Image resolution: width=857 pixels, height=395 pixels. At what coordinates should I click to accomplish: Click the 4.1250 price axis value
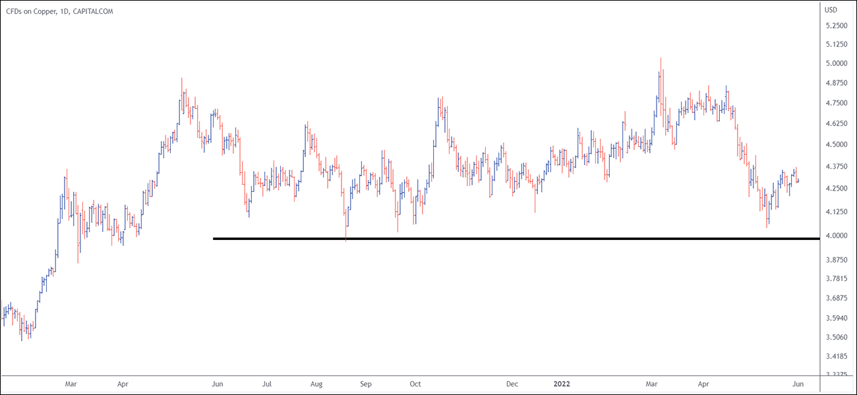837,212
